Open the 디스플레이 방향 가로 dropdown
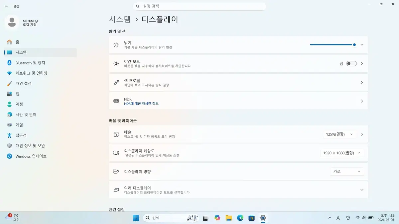Image resolution: width=399 pixels, height=224 pixels. (x=347, y=172)
